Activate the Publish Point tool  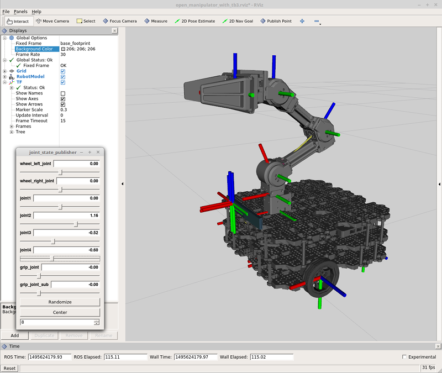(276, 21)
